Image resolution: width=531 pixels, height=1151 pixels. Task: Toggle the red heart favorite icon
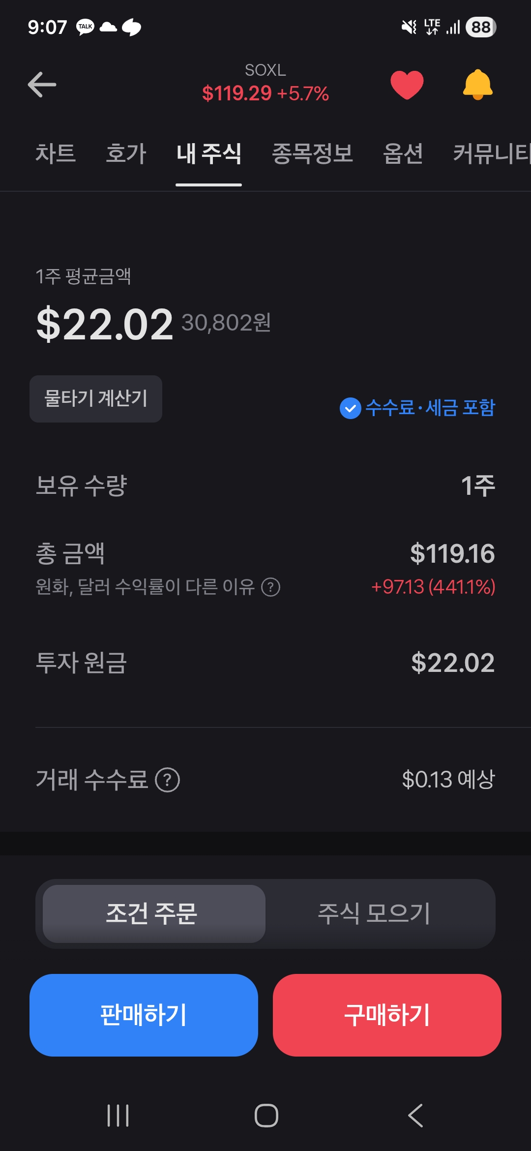click(407, 85)
